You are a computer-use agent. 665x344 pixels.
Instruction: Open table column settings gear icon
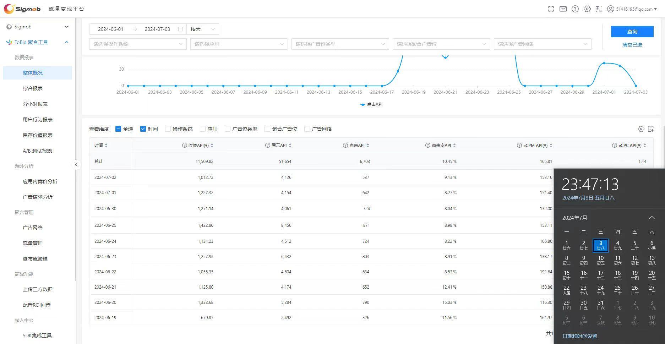click(x=641, y=129)
